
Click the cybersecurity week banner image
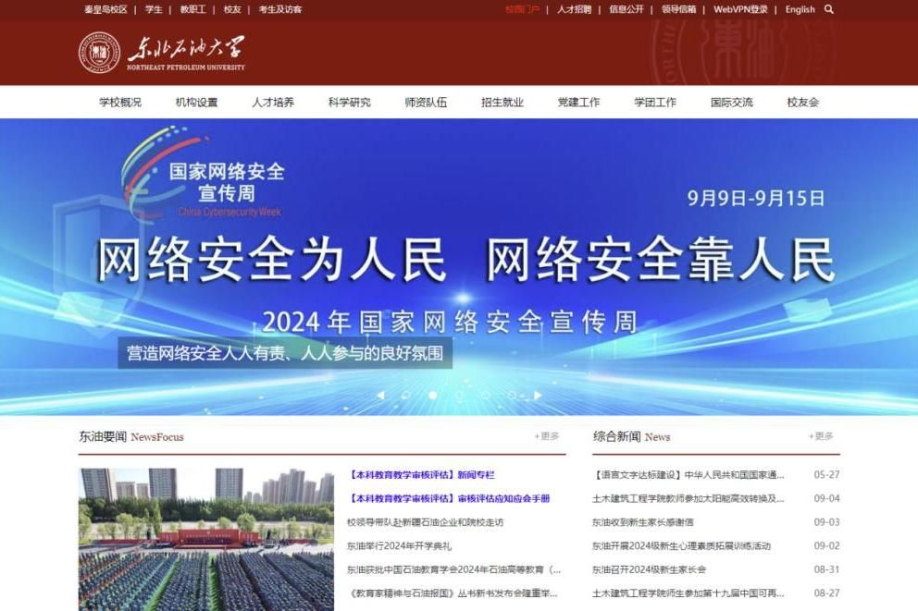pyautogui.click(x=459, y=268)
